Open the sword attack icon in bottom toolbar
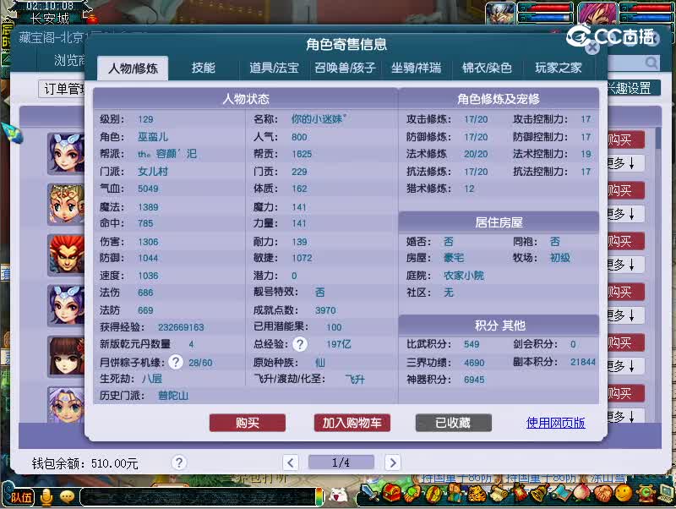 tap(370, 495)
